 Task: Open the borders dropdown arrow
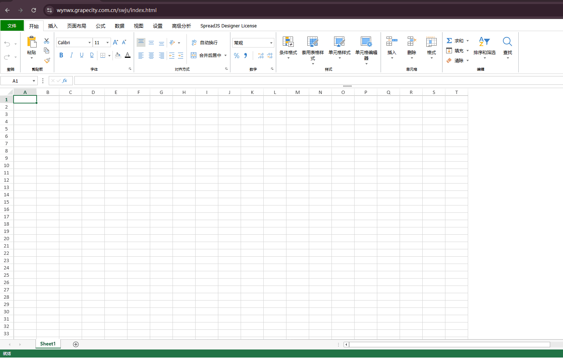click(x=109, y=56)
